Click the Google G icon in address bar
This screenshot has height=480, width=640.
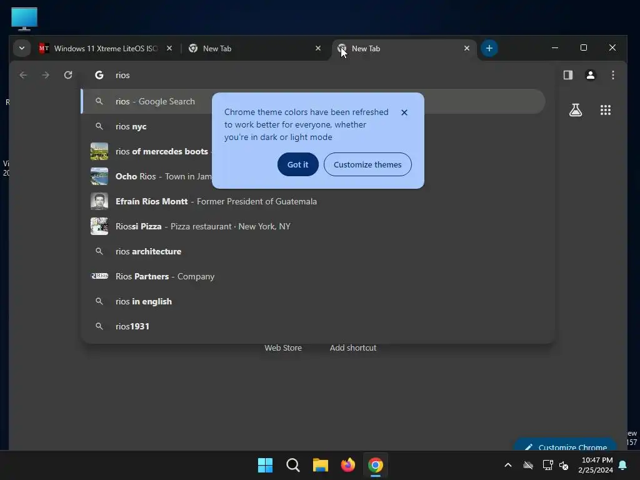[99, 75]
